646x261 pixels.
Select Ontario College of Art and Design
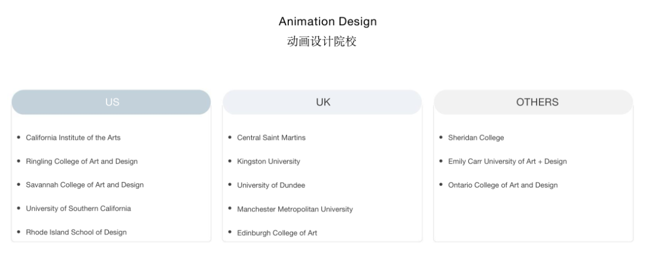(502, 186)
